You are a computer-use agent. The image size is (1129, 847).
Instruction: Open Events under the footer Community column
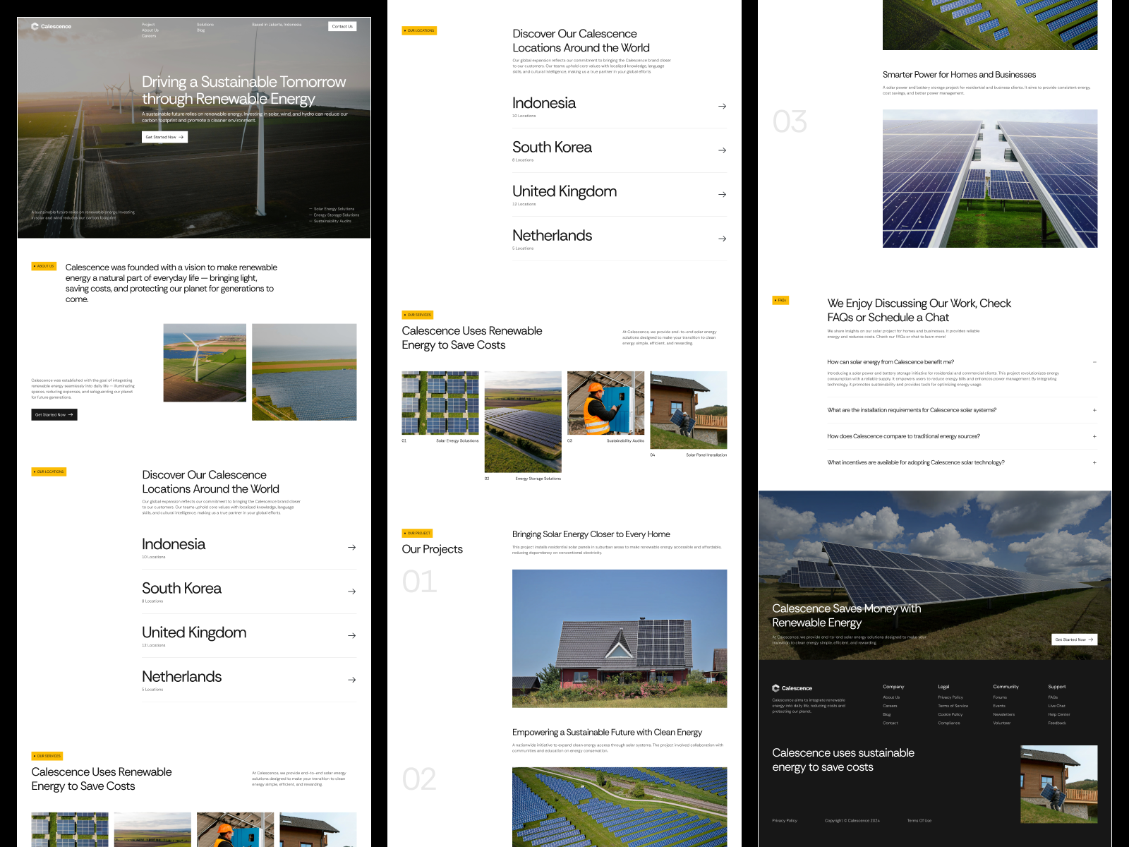click(999, 706)
